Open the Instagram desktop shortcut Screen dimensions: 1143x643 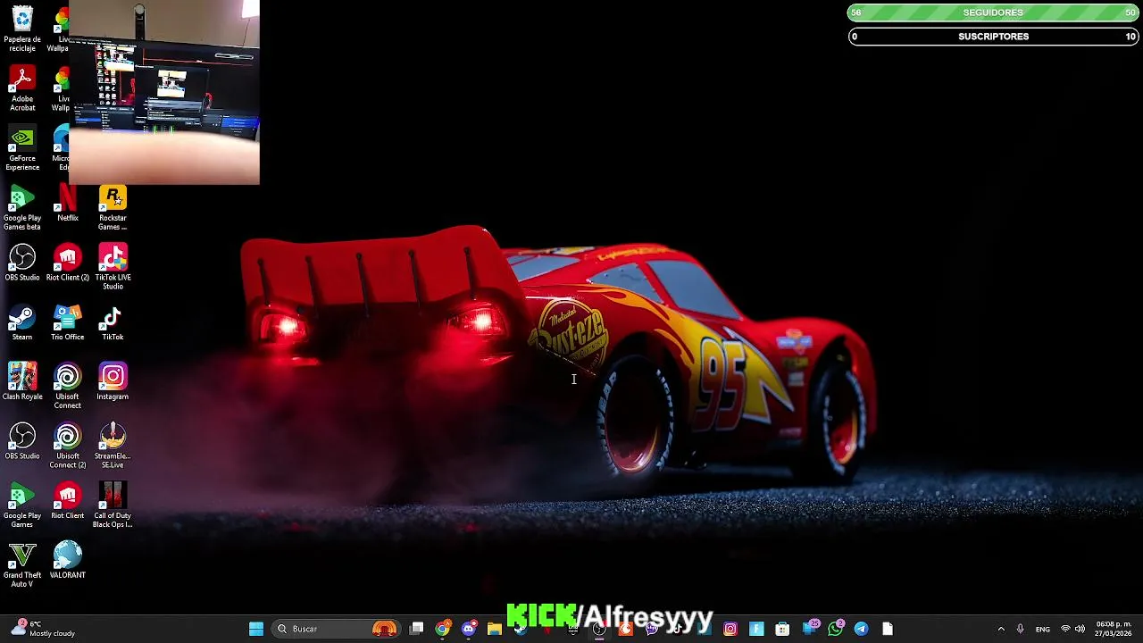click(113, 382)
